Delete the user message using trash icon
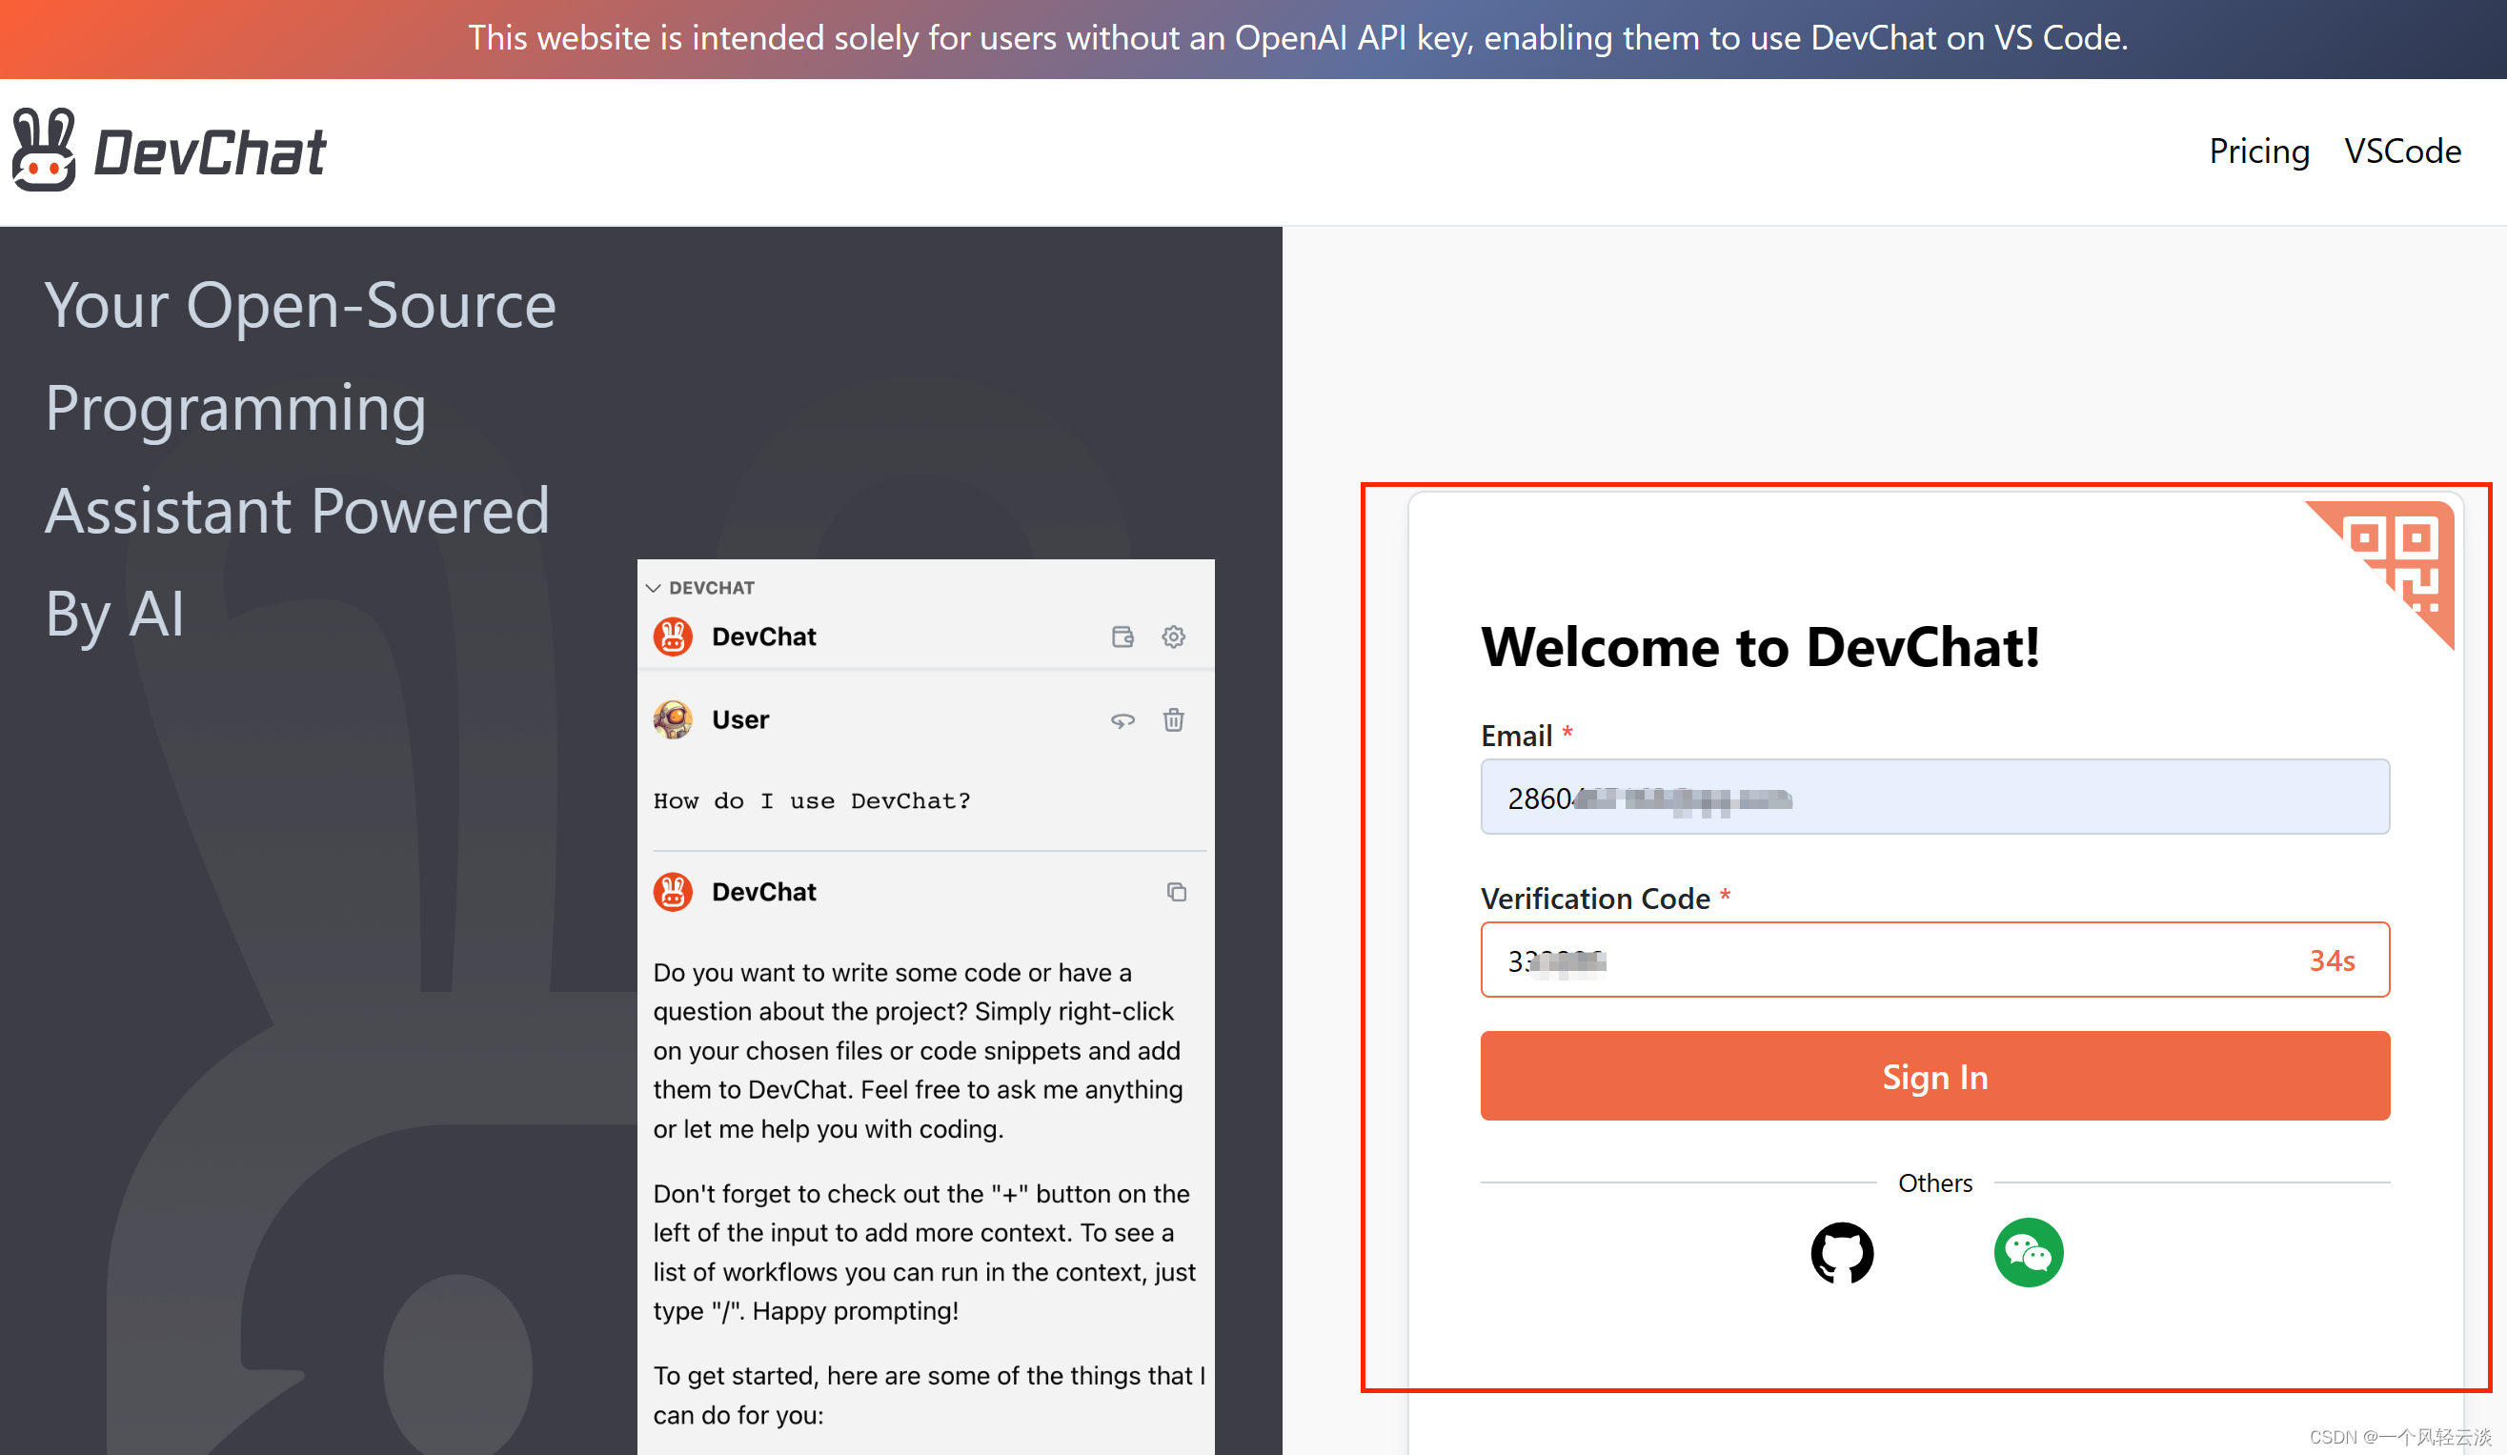This screenshot has width=2507, height=1455. coord(1173,720)
